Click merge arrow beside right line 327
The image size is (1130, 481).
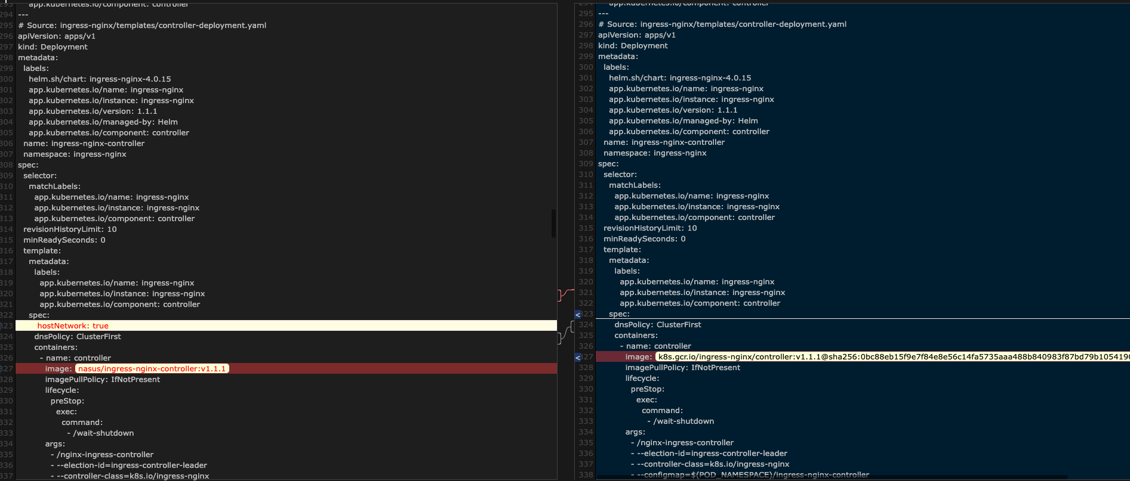click(578, 357)
